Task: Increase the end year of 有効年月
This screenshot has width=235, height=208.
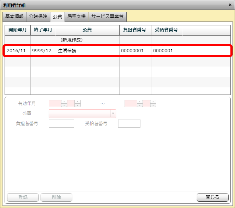Action: pyautogui.click(x=140, y=102)
